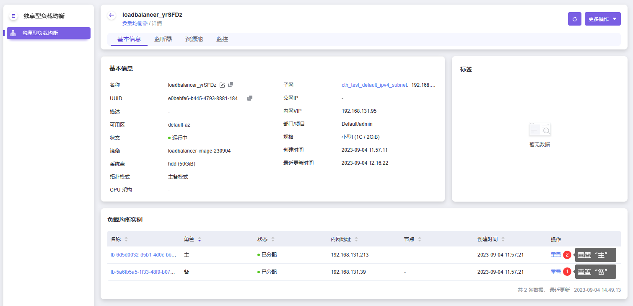
Task: Open the 监控 tab
Action: coord(222,39)
